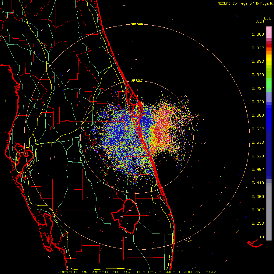This screenshot has width=274, height=274.
Task: Click the 100 NMI range ring label
Action: point(137,24)
